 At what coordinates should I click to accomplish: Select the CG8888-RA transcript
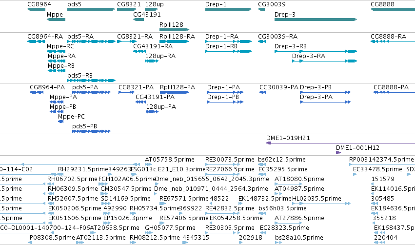(393, 41)
